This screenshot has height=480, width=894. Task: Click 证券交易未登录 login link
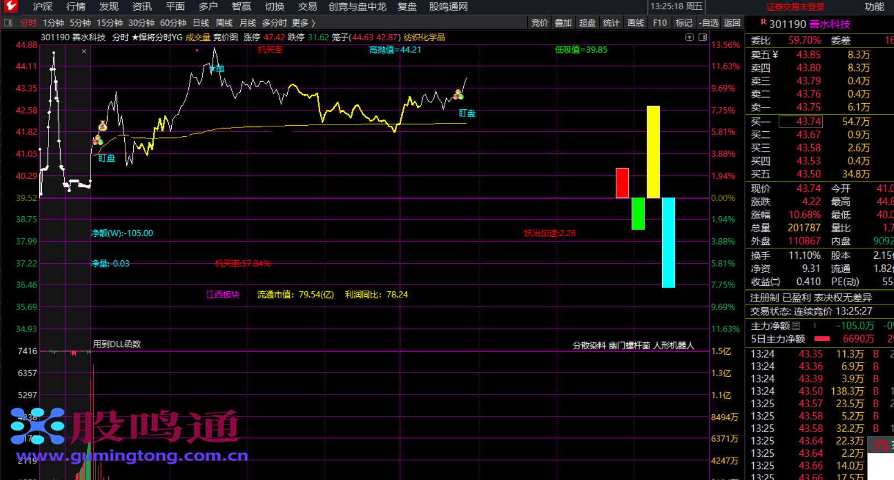795,7
